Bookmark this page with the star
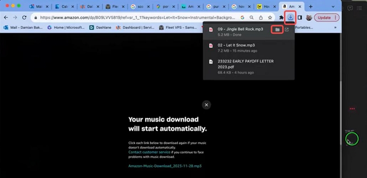Viewport: 367px width, 178px height. point(270,17)
